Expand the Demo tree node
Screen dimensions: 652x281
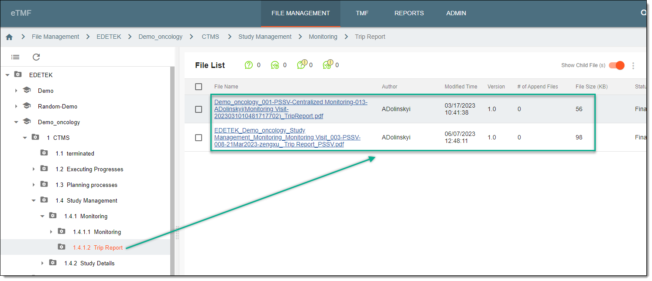(x=16, y=91)
